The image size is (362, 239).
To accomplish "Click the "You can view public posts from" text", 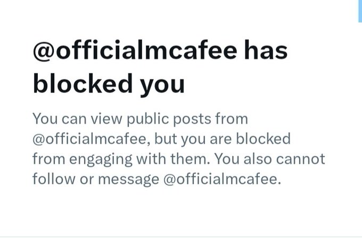I will click(x=140, y=118).
